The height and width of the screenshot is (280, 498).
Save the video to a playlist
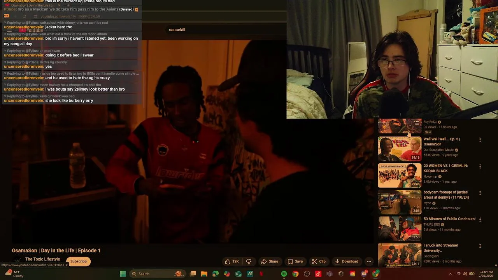tap(295, 261)
